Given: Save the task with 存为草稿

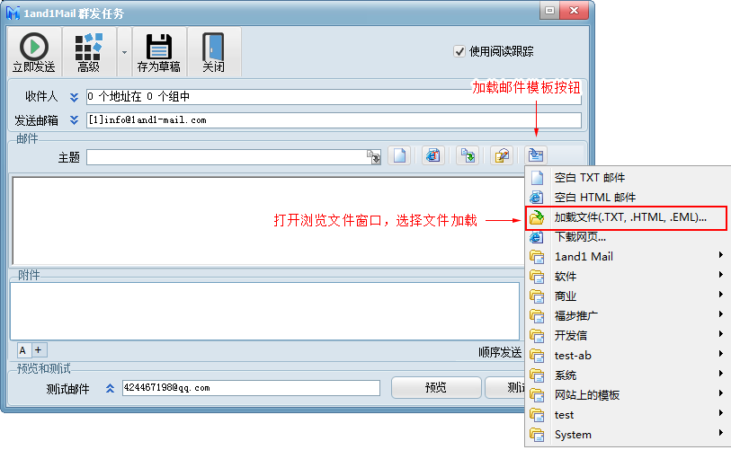Looking at the screenshot, I should [x=159, y=52].
